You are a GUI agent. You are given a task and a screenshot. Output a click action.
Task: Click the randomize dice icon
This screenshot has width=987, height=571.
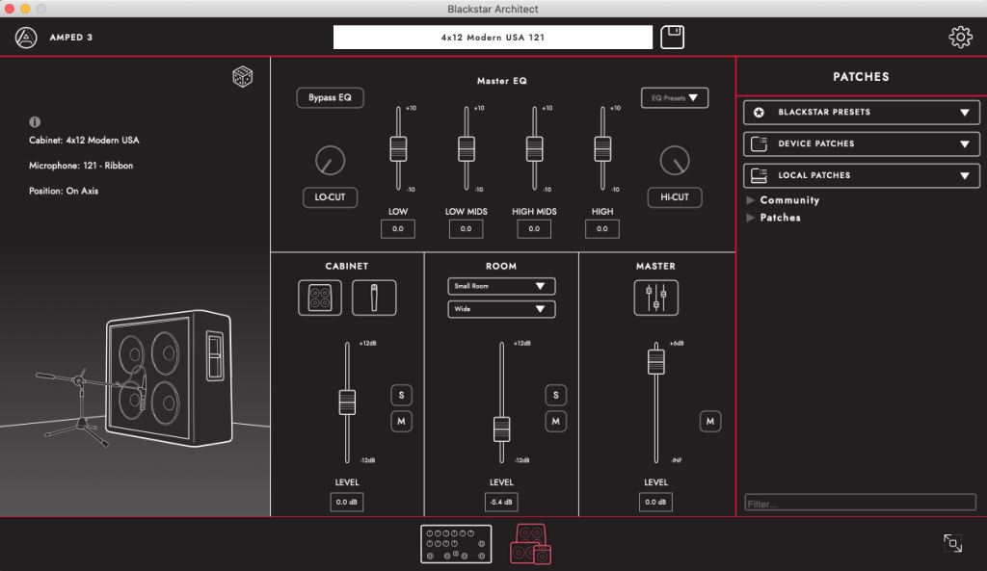point(243,77)
